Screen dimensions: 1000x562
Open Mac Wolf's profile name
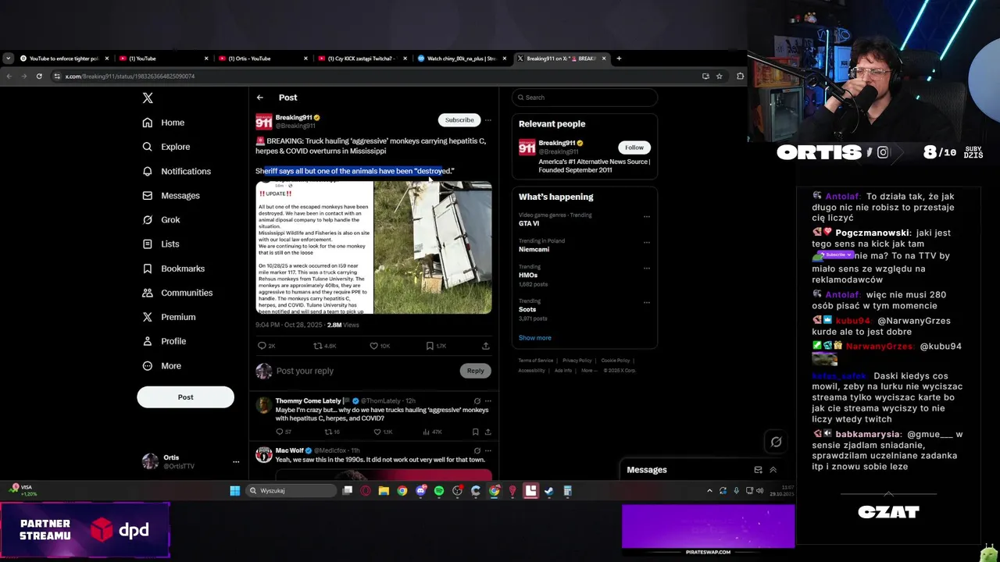(290, 450)
